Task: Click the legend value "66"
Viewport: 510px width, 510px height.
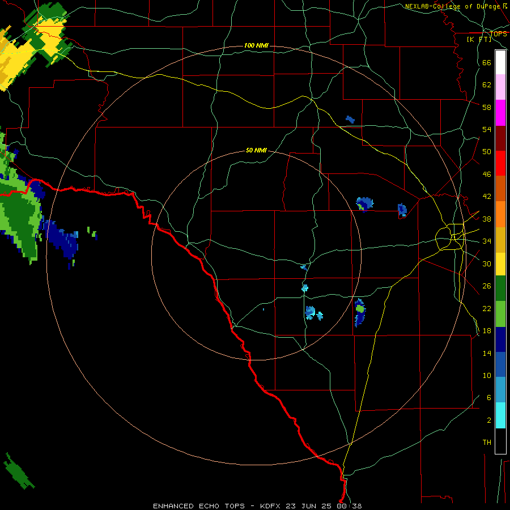Action: pos(487,63)
